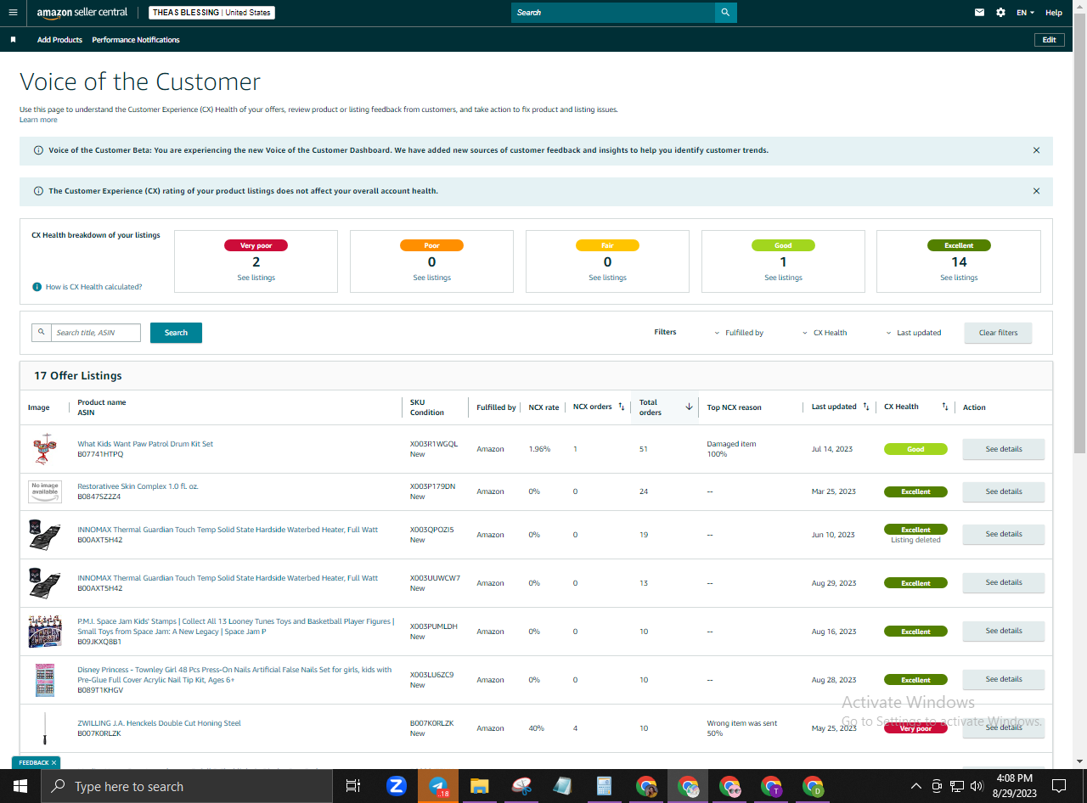Click the top Seller Central search box

(x=613, y=13)
